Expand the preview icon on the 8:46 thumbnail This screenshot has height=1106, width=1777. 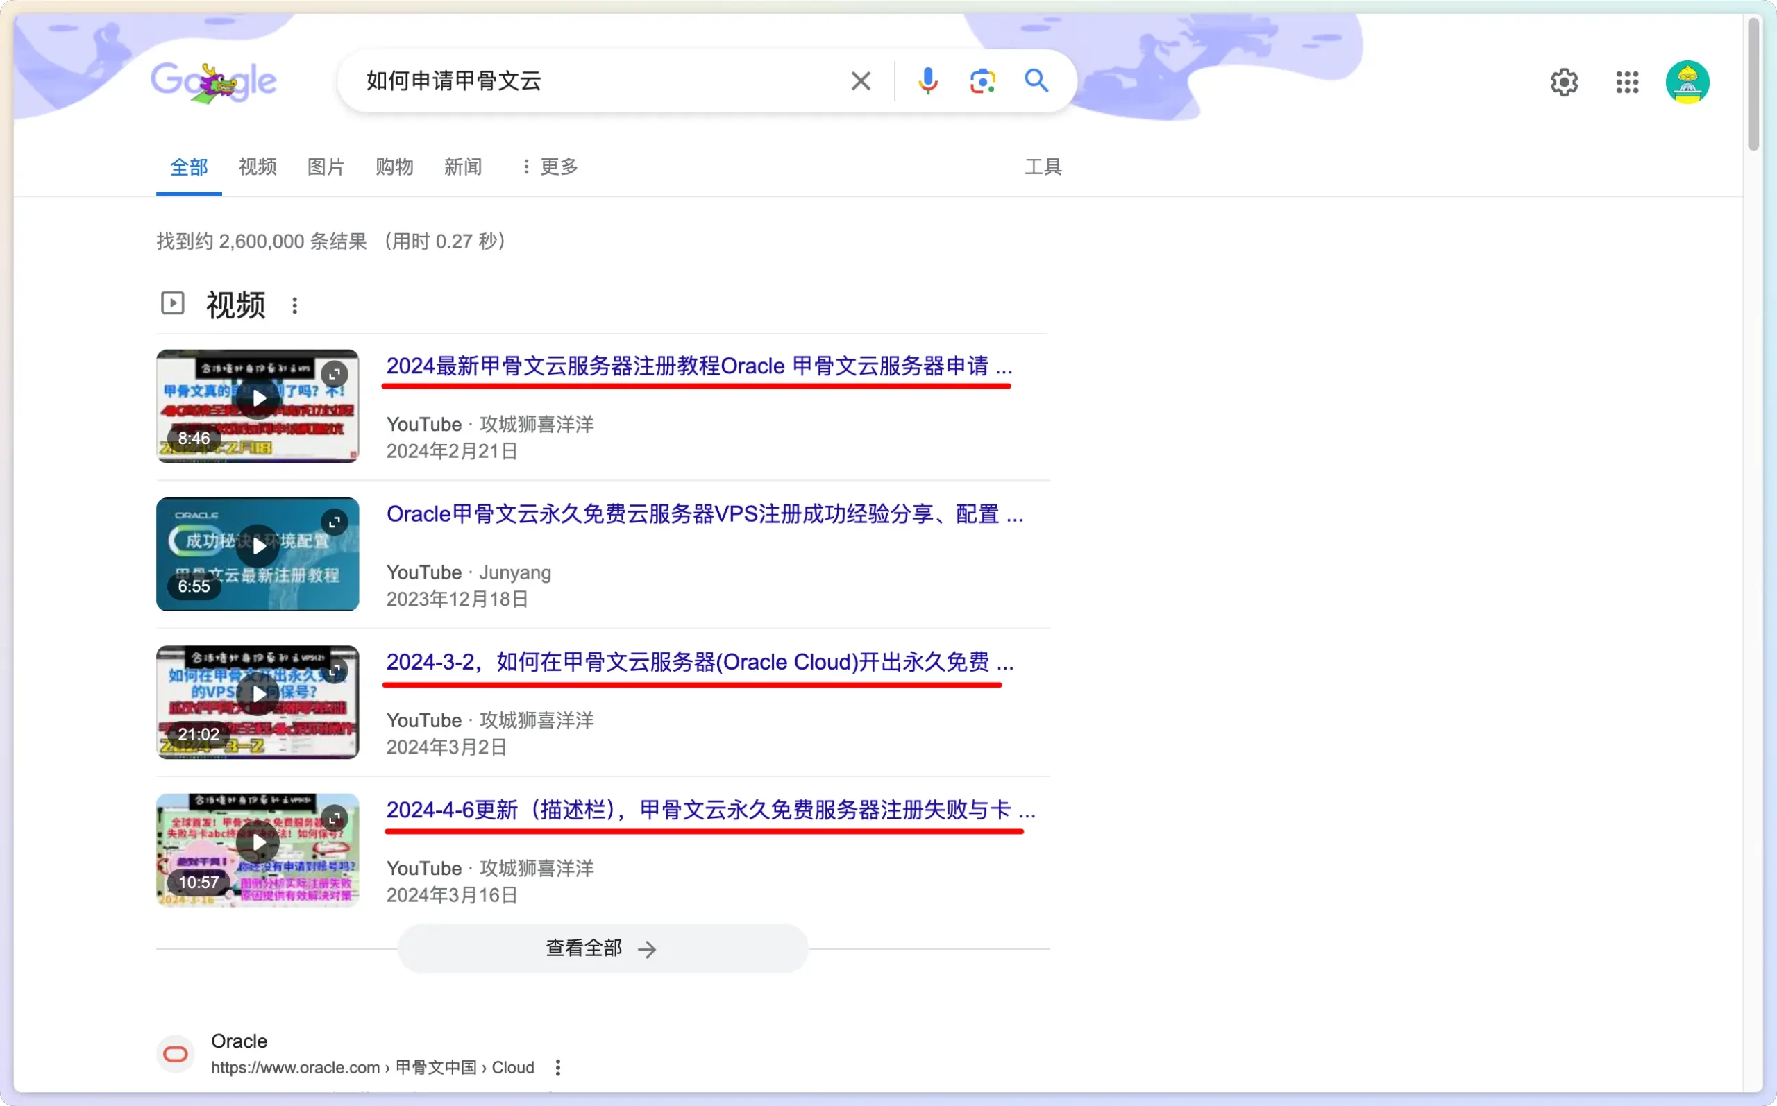click(x=335, y=375)
